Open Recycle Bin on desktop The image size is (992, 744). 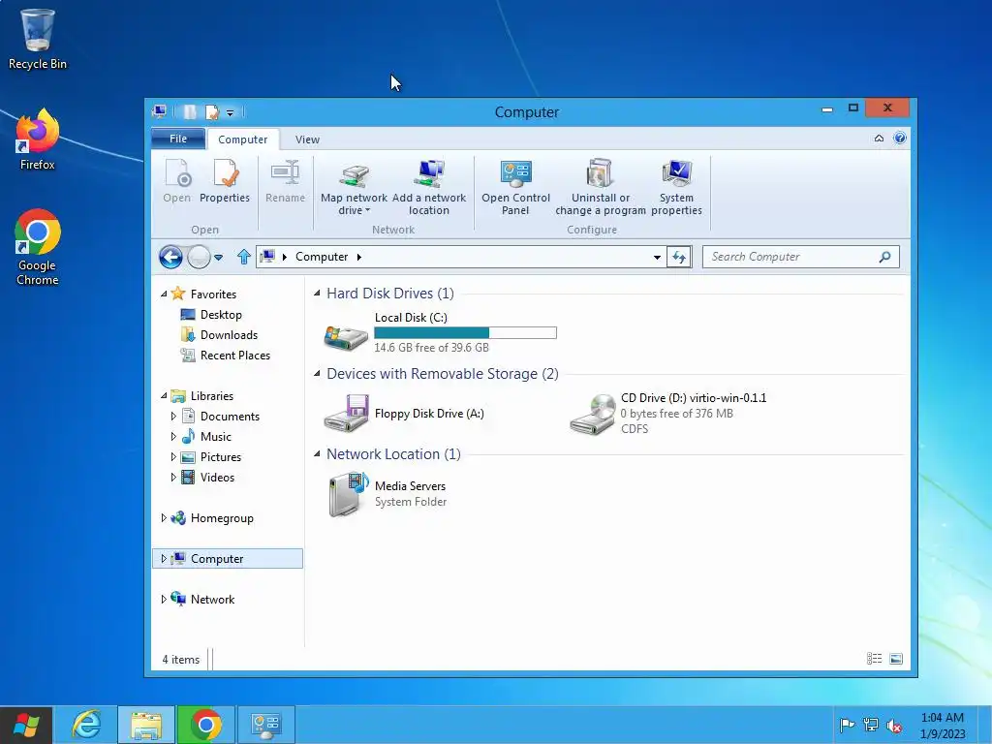pyautogui.click(x=38, y=39)
